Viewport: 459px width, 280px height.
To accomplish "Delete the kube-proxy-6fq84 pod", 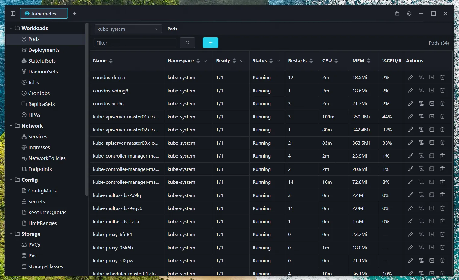I will click(442, 234).
